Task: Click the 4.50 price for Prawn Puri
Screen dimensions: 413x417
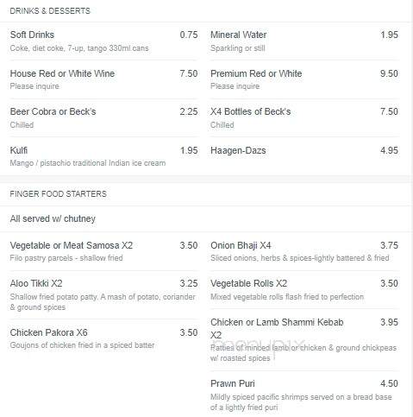Action: pos(389,383)
